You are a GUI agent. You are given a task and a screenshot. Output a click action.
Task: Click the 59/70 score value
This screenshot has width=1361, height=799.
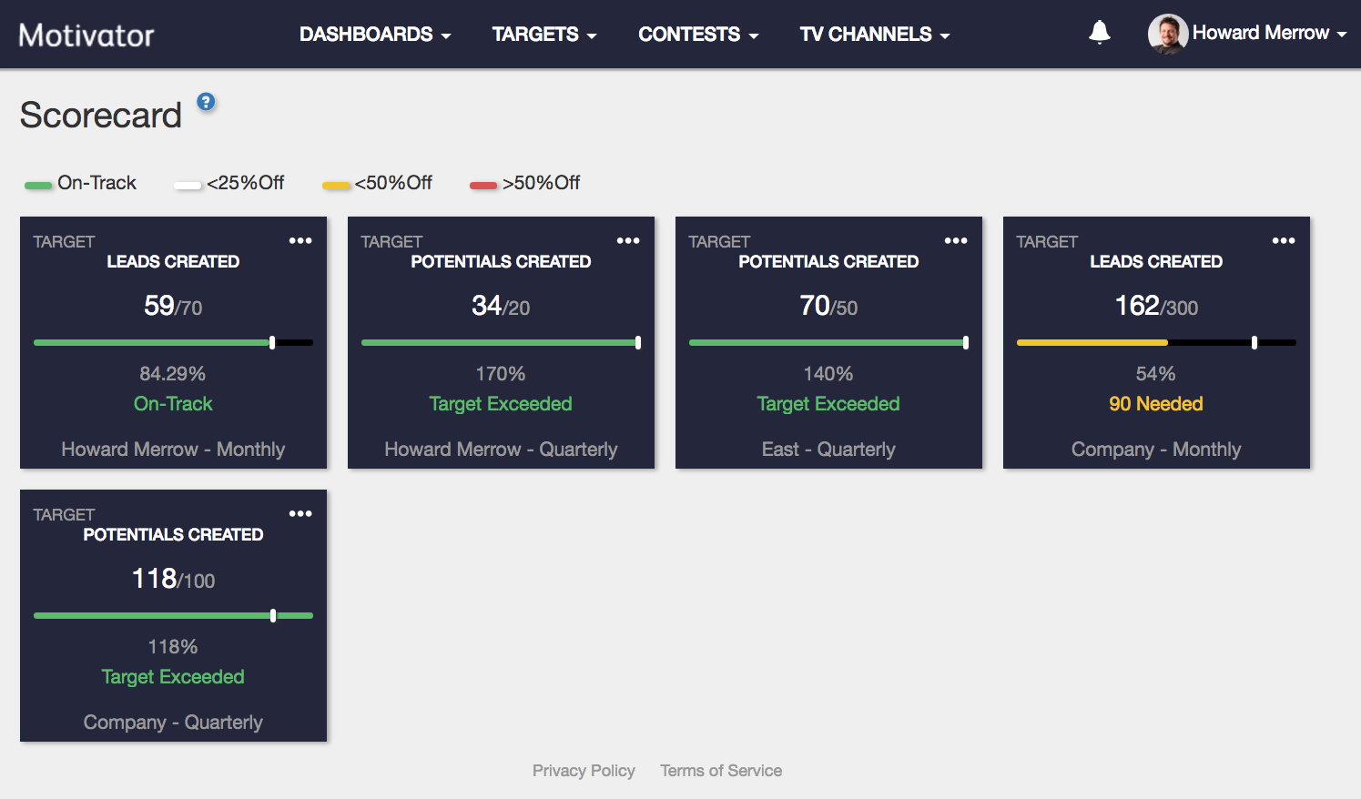pyautogui.click(x=173, y=306)
